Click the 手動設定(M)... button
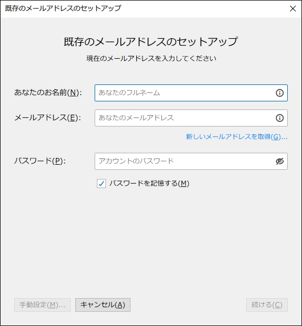Screen dimensions: 302x326 [42, 305]
